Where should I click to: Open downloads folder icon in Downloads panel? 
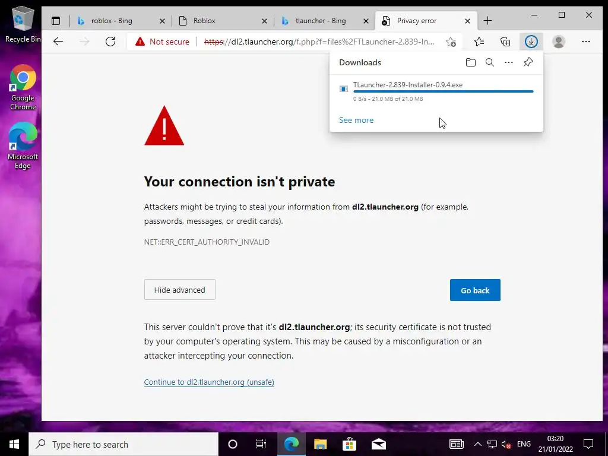471,62
